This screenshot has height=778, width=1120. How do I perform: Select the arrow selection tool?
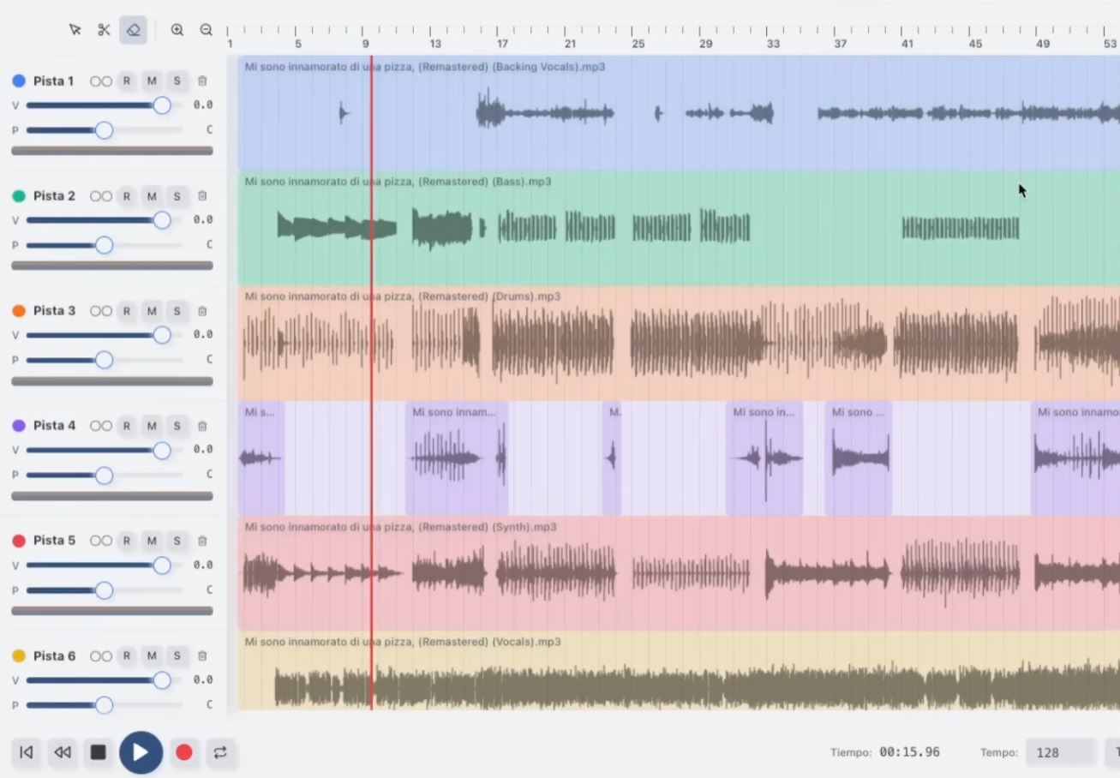pyautogui.click(x=75, y=29)
